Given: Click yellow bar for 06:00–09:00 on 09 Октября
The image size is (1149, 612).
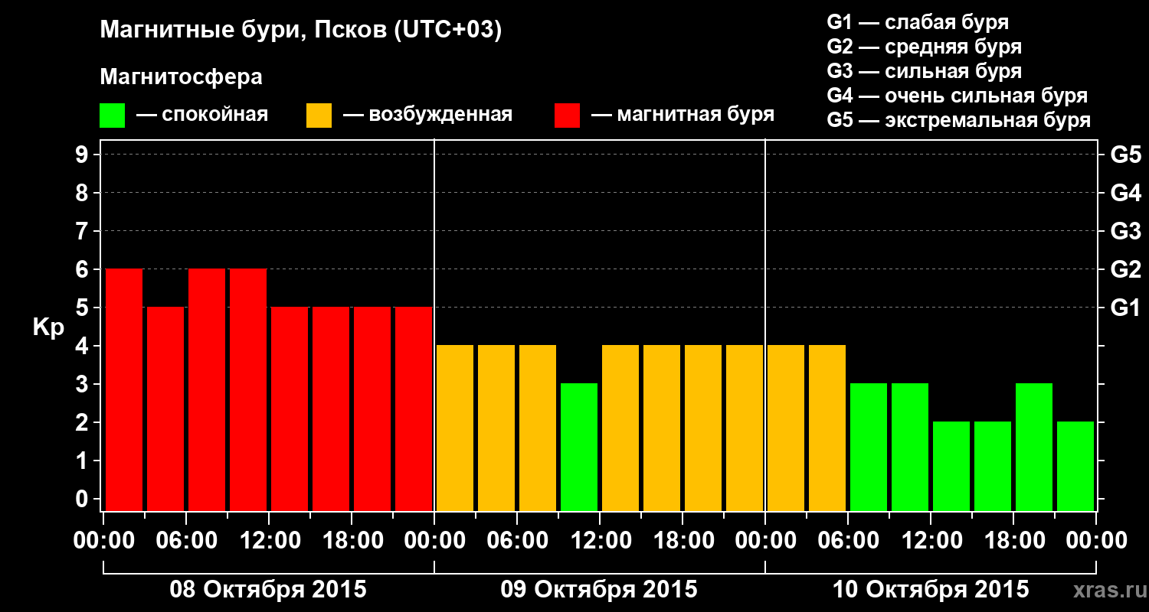Looking at the screenshot, I should (538, 428).
